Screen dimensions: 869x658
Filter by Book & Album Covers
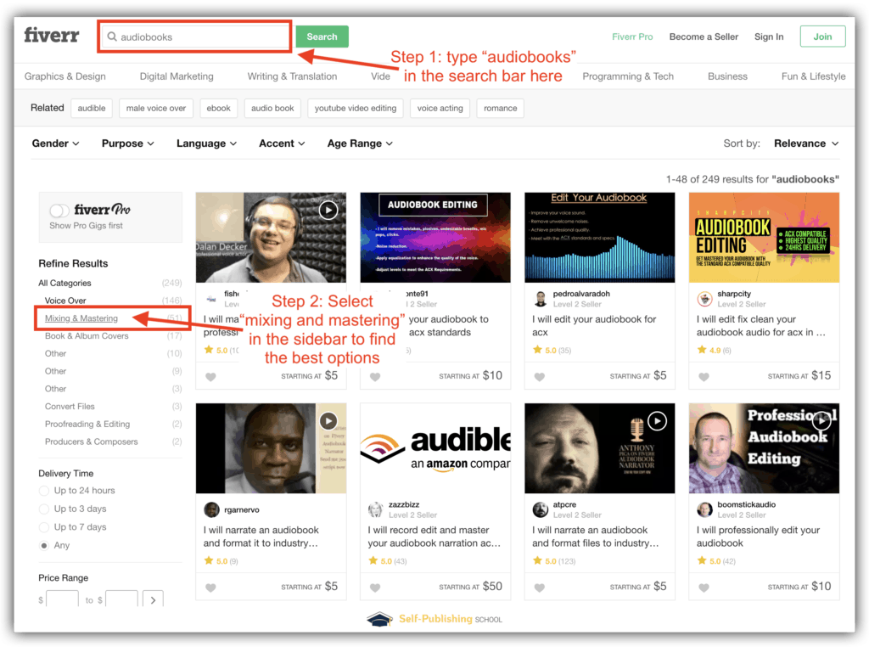(87, 336)
